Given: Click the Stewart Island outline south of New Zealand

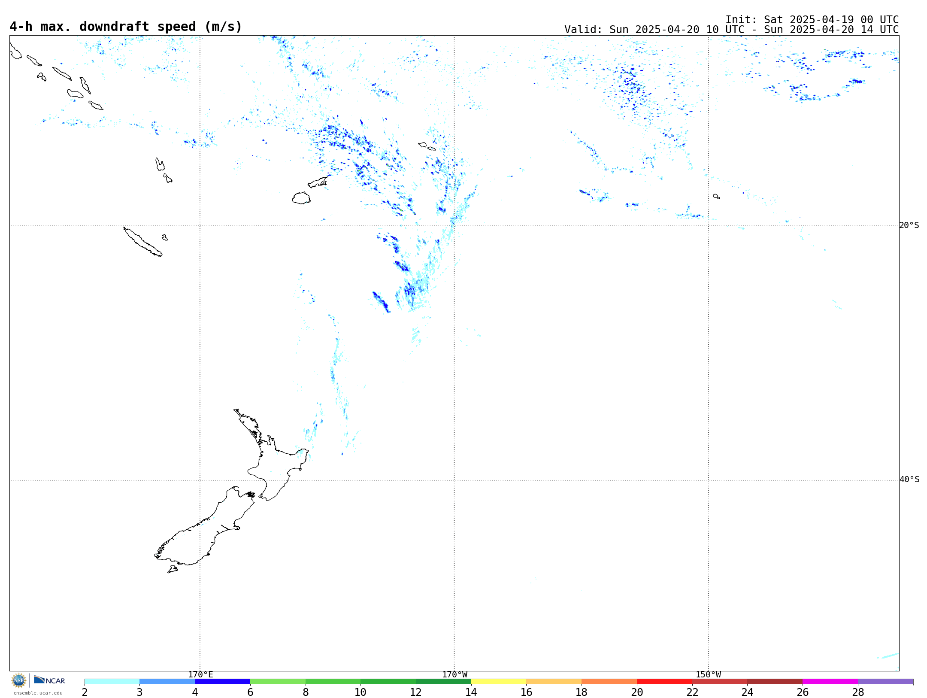Looking at the screenshot, I should click(x=173, y=569).
